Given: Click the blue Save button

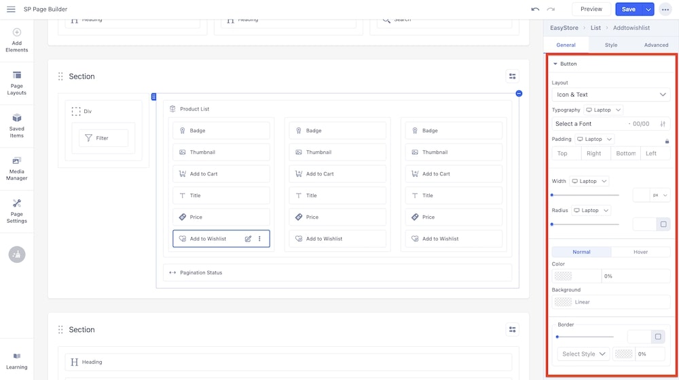Looking at the screenshot, I should click(628, 9).
